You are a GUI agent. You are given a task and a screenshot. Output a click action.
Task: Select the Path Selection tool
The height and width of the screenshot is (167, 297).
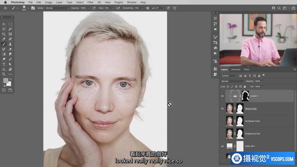point(10,64)
